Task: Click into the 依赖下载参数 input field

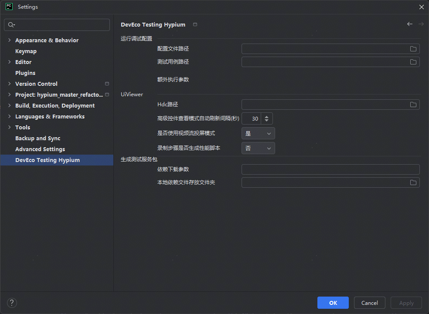Action: pos(330,169)
